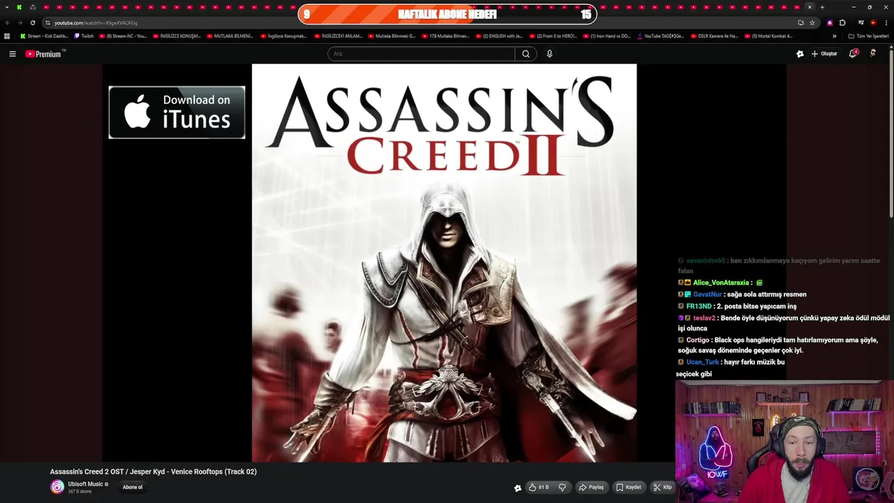The height and width of the screenshot is (503, 894).
Task: Click the sparkle icon left of like button
Action: 518,488
